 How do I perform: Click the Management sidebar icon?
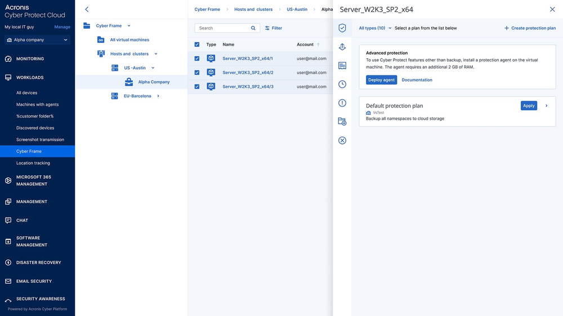8,202
